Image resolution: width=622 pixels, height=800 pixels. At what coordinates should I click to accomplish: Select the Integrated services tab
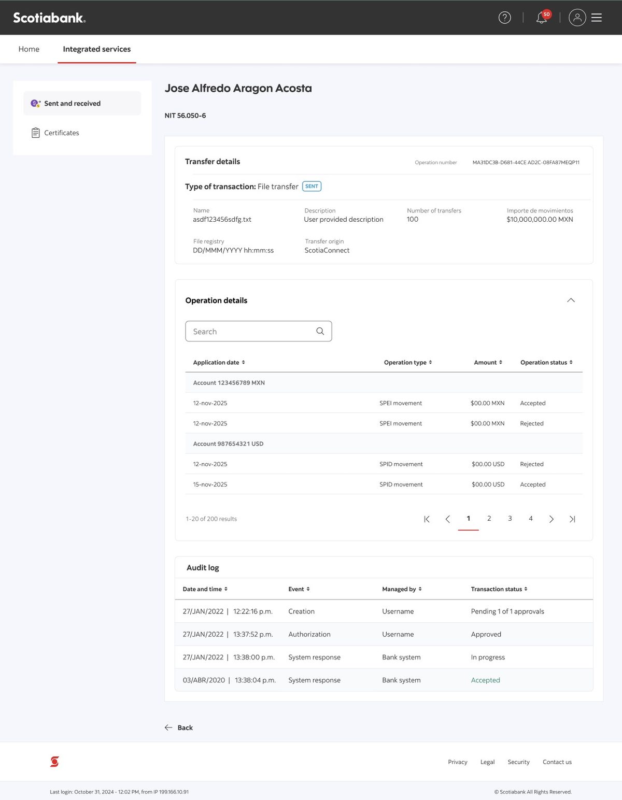click(97, 49)
